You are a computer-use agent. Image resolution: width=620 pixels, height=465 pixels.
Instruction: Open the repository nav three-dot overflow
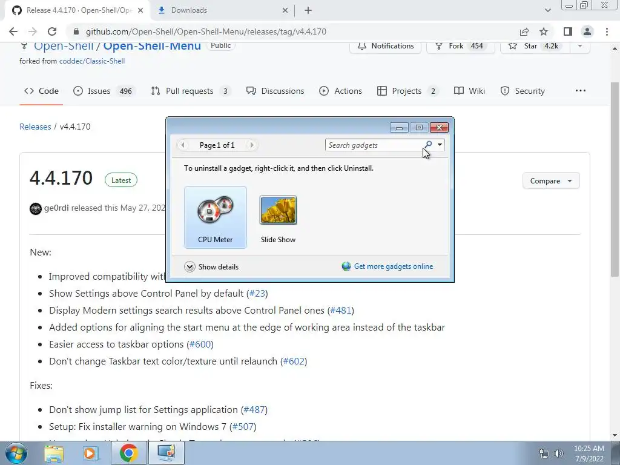[581, 91]
